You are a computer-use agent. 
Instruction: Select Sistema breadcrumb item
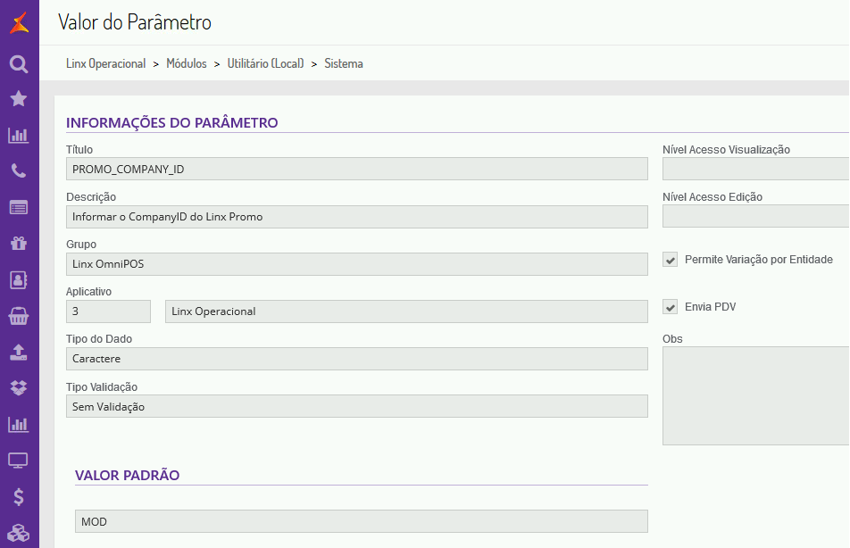pos(344,64)
